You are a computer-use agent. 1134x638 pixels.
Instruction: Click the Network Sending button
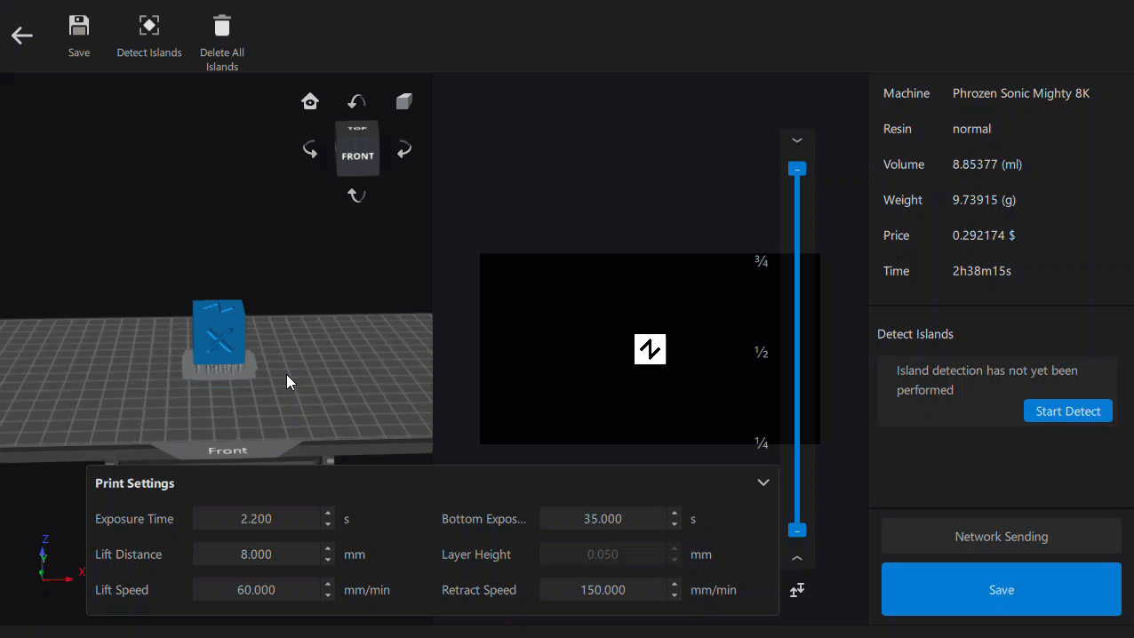[1001, 537]
